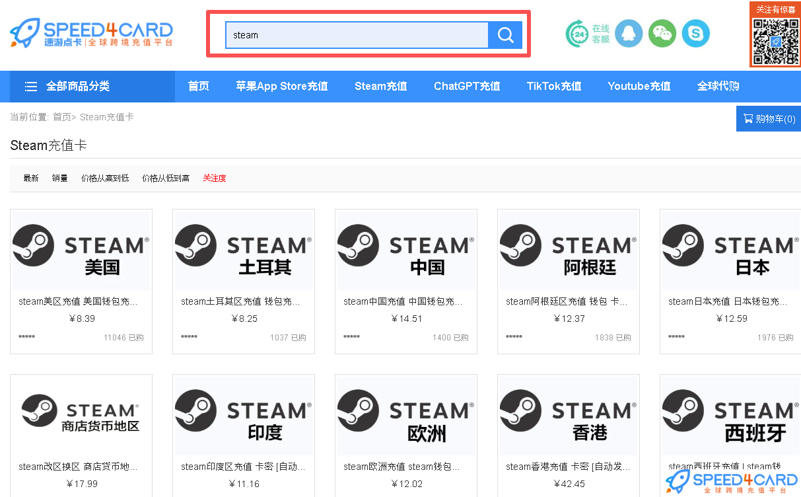
Task: Switch to the ChatGPT充值 section
Action: click(x=467, y=86)
